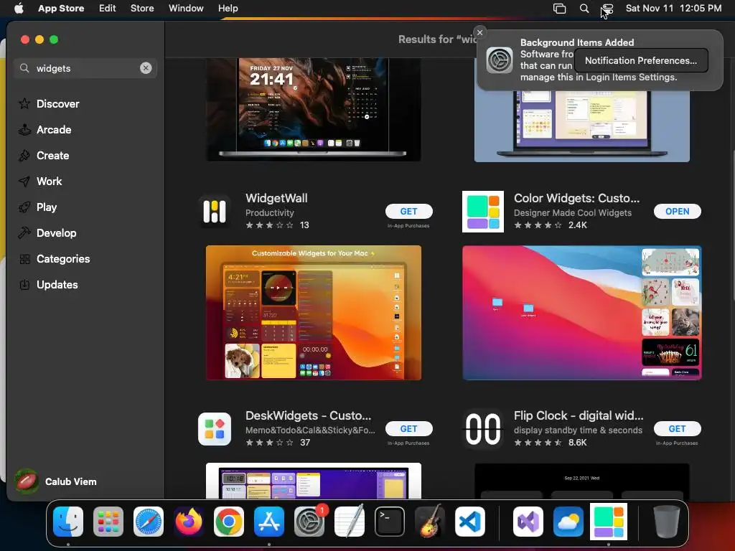735x551 pixels.
Task: Open Notification Preferences option
Action: (641, 60)
